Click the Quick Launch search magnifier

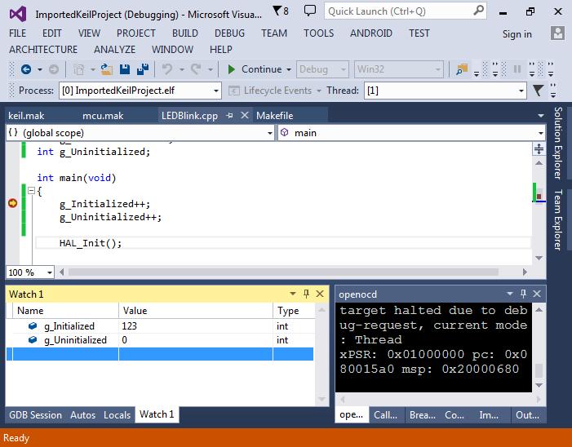[x=478, y=11]
